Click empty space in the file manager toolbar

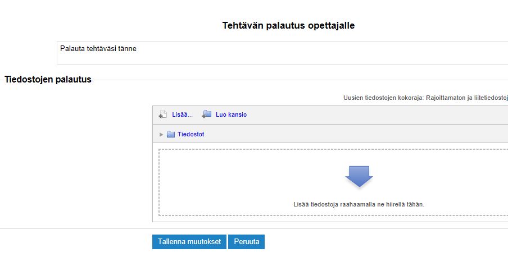point(365,114)
